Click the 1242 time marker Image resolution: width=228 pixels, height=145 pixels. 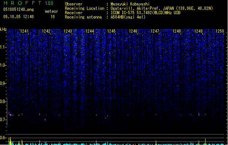[46, 31]
